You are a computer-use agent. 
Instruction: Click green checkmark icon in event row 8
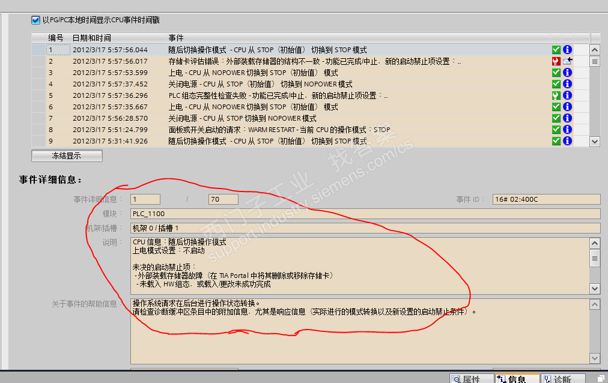[x=556, y=129]
